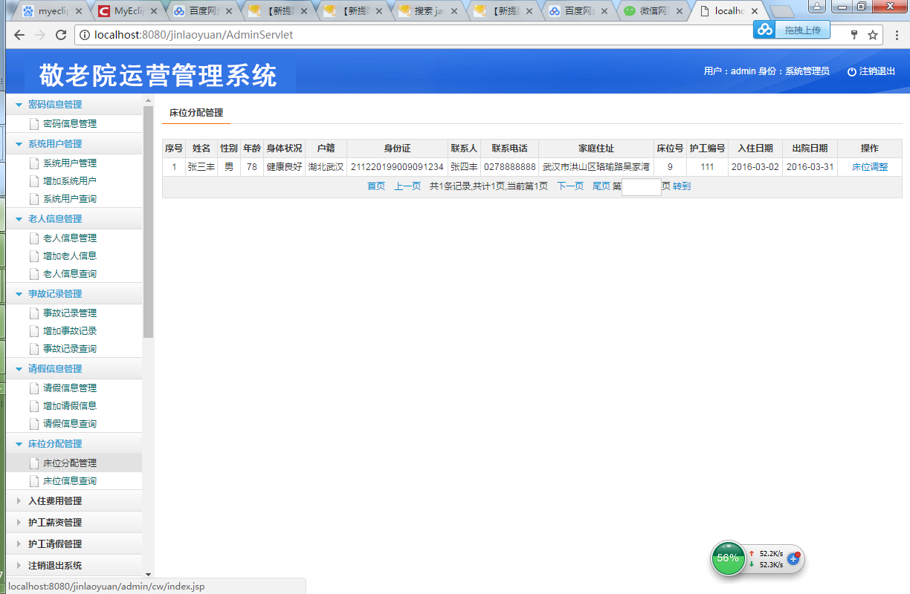Click the page icon beside 事故记录查询
Screen dimensions: 910x594
(x=33, y=349)
